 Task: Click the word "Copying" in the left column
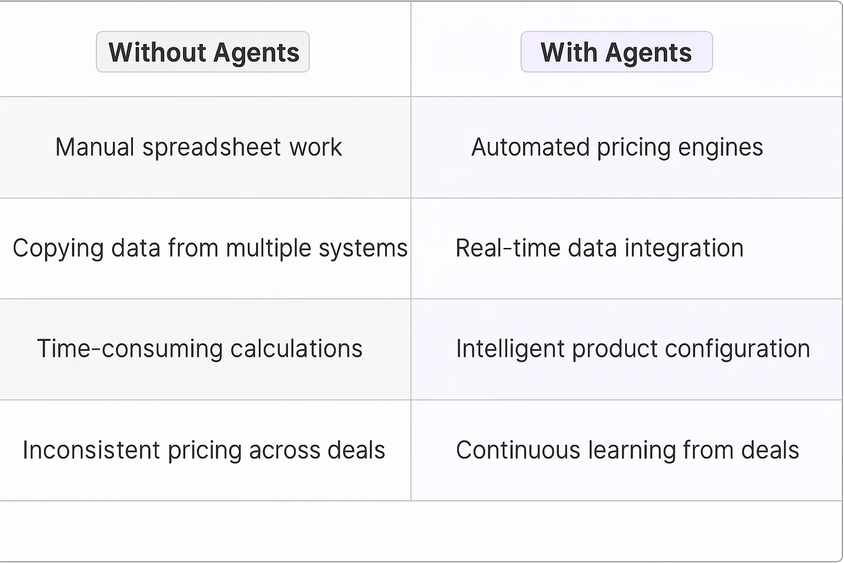click(58, 248)
